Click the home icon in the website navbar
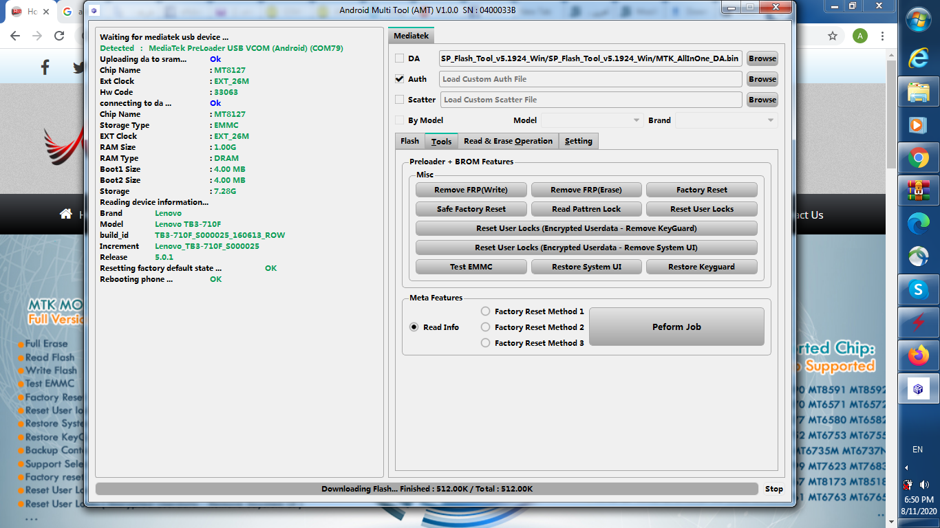 click(66, 214)
